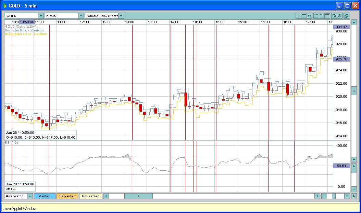Click the light hatched circle icon
Image resolution: width=361 pixels, height=213 pixels.
pos(334,16)
